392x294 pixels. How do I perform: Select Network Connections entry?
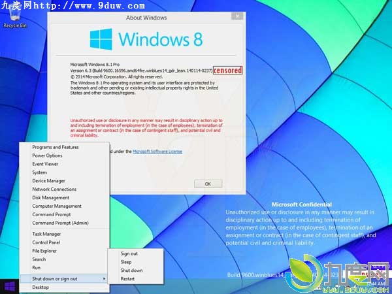coord(64,189)
